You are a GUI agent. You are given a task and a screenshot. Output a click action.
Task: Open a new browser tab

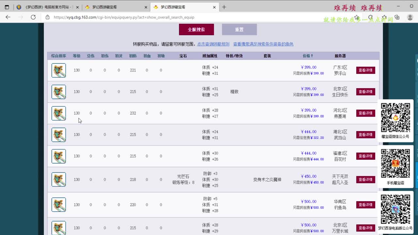224,7
